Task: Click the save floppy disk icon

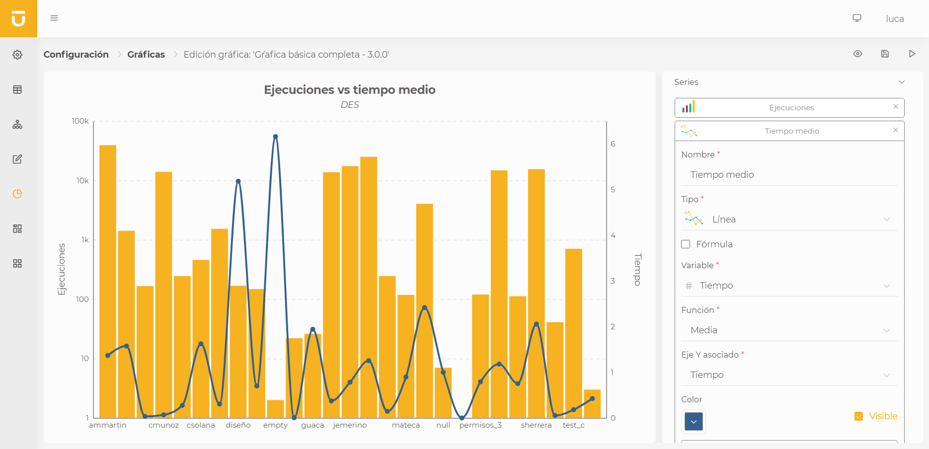Action: point(885,54)
